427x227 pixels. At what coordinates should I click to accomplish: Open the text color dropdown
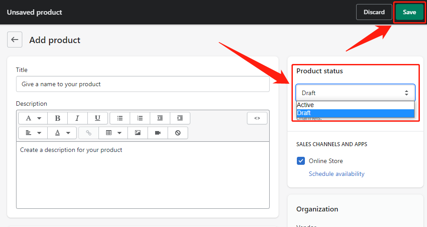click(62, 133)
